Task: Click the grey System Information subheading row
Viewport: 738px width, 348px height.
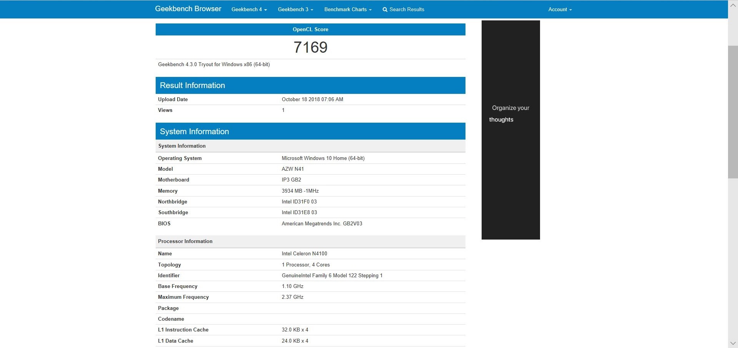Action: click(x=311, y=146)
